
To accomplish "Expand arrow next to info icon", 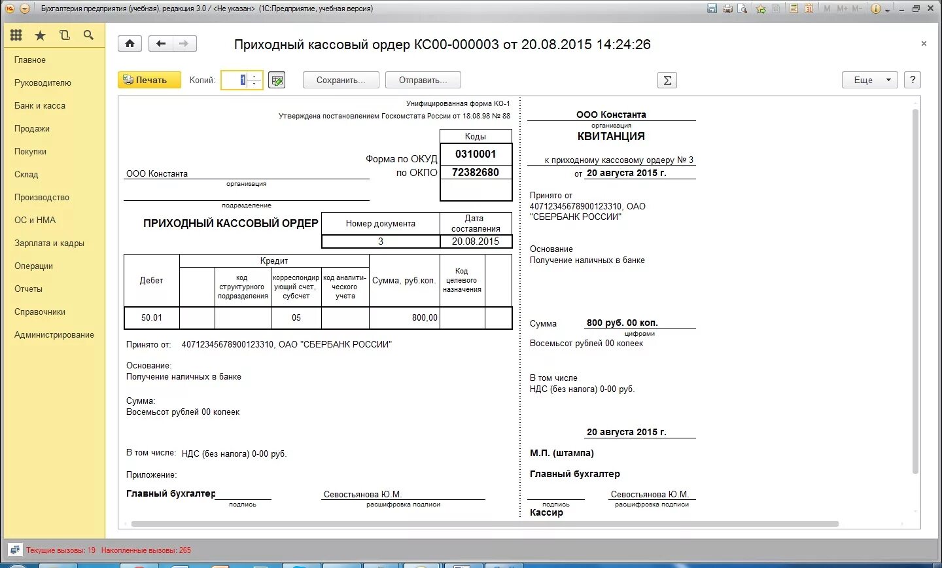I will click(888, 9).
